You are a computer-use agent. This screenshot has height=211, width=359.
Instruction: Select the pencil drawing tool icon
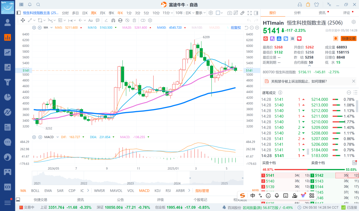tap(242, 13)
